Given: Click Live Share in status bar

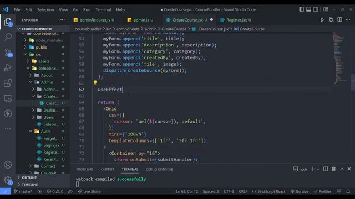Looking at the screenshot, I should point(89,191).
